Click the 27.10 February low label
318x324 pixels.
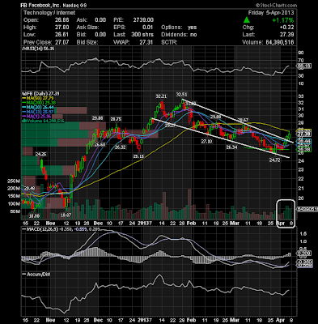point(206,141)
